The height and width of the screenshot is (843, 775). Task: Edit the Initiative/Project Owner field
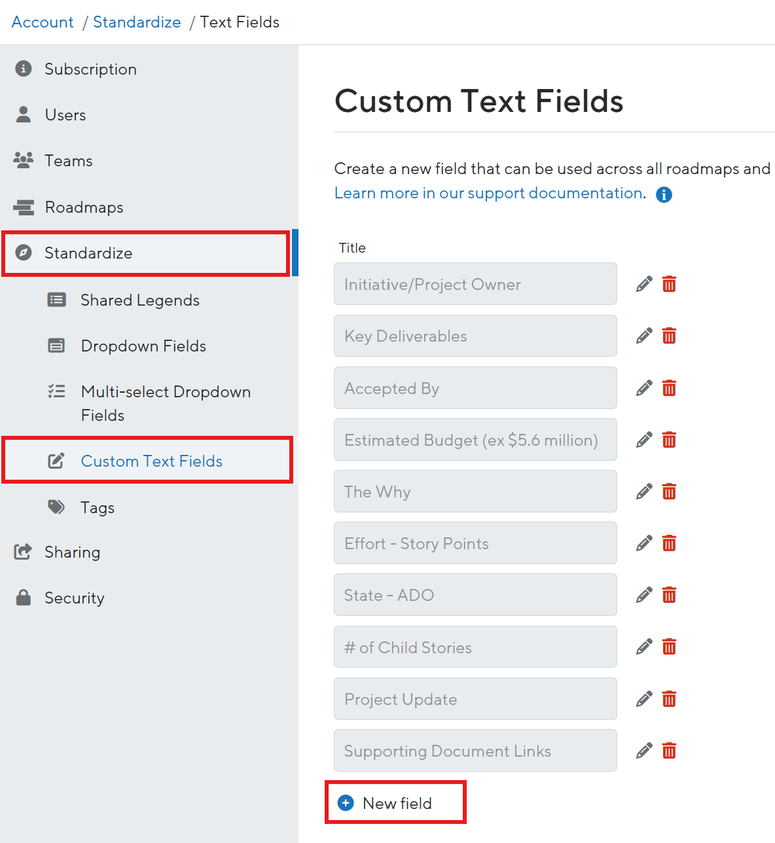point(643,283)
